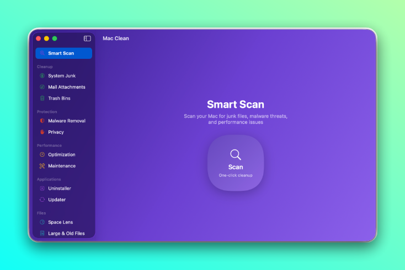Close the Mac Clean window
This screenshot has width=405, height=270.
coord(39,38)
